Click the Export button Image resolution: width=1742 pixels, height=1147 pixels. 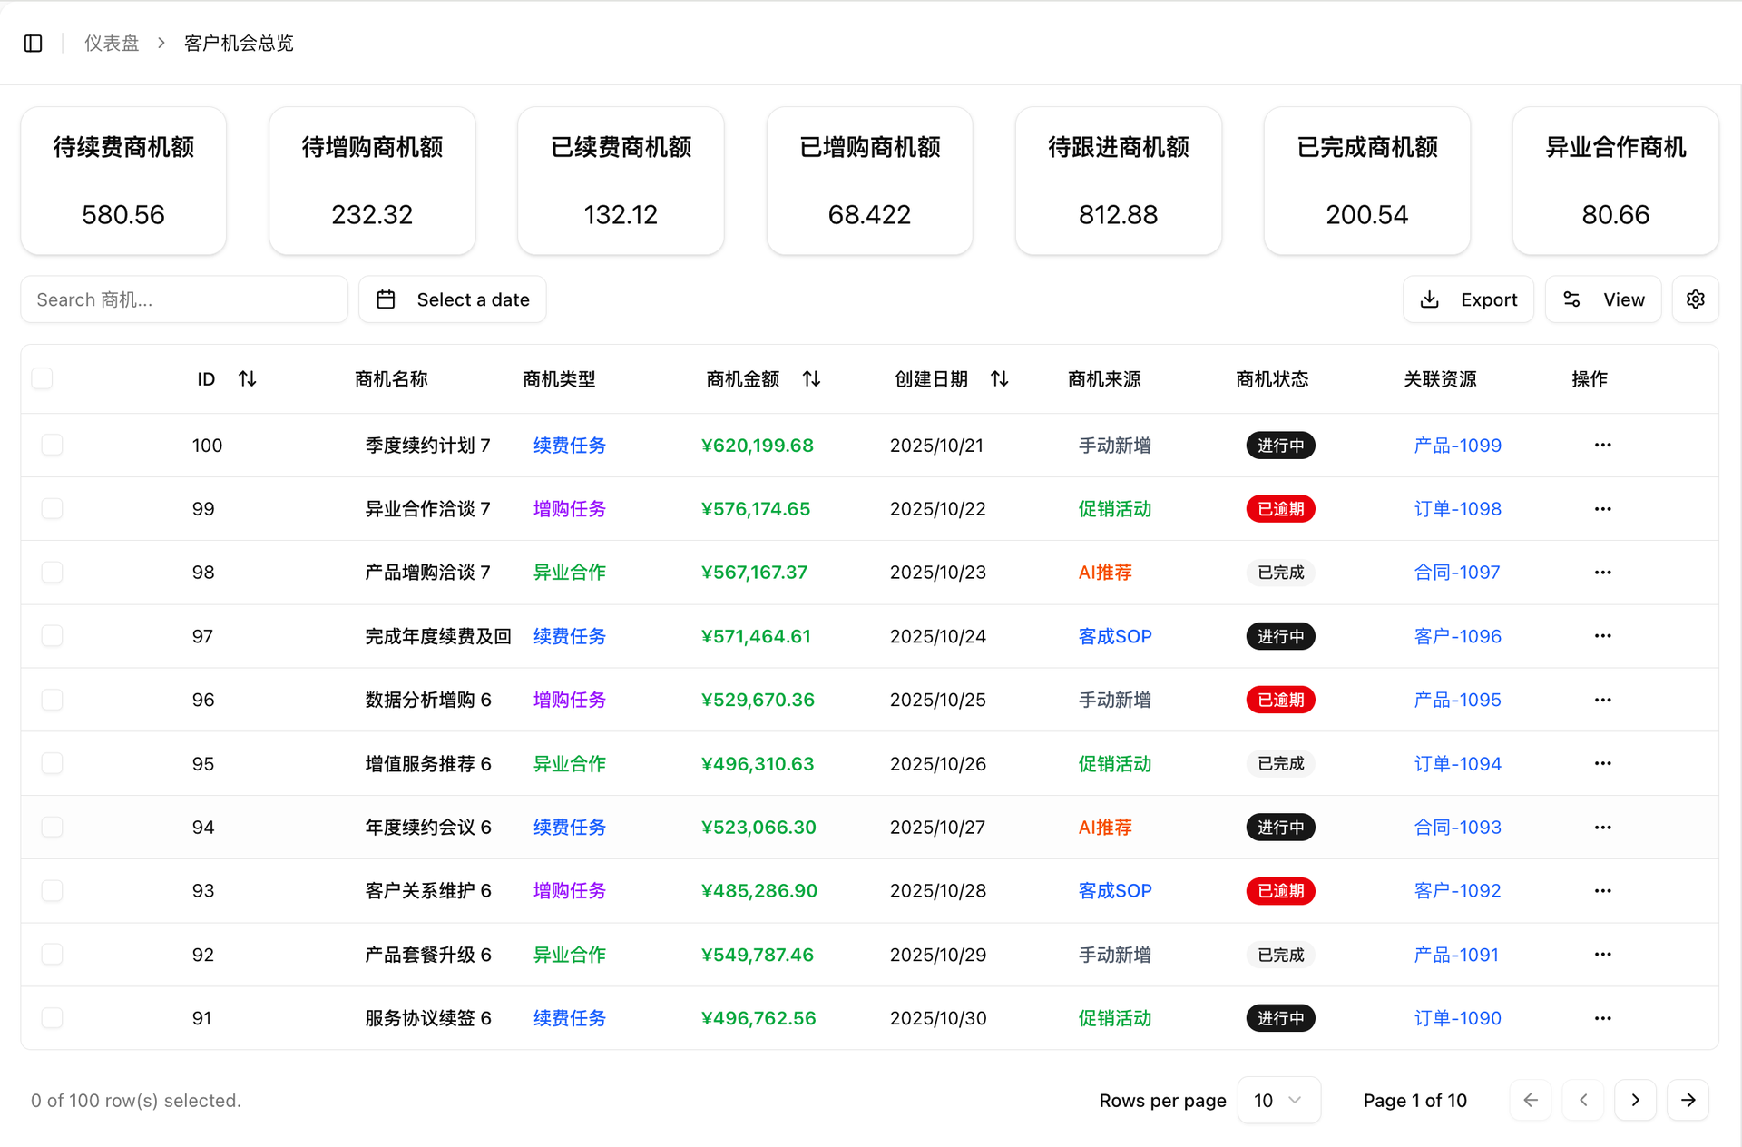tap(1468, 299)
